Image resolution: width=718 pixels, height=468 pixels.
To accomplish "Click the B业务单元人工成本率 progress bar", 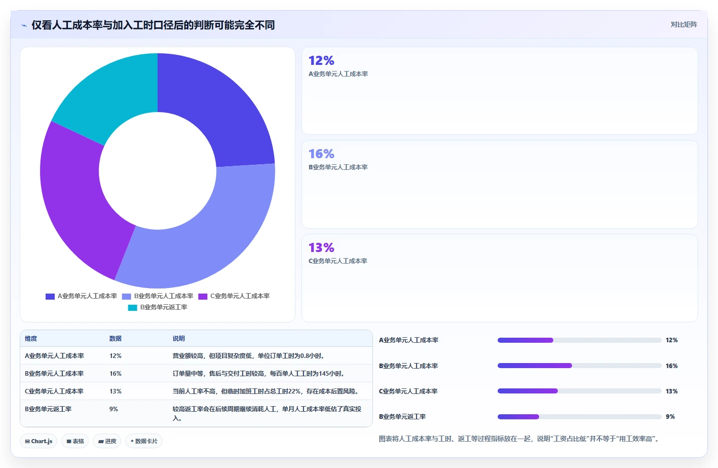I will coord(579,366).
